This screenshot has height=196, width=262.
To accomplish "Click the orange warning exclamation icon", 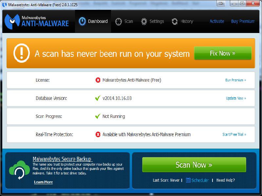I will 22,53.
